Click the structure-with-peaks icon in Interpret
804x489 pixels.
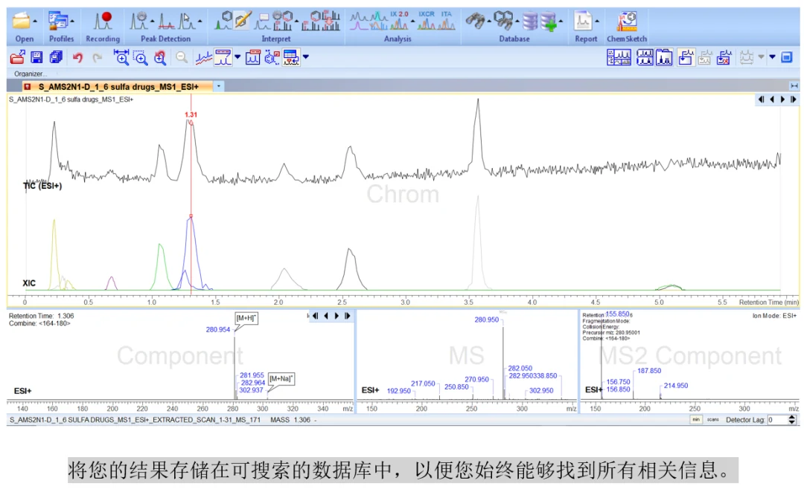tap(223, 21)
